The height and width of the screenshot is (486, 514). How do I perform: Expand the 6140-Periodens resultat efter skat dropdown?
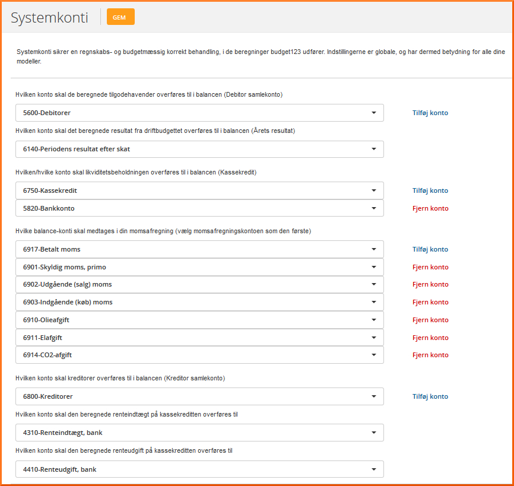[x=199, y=149]
